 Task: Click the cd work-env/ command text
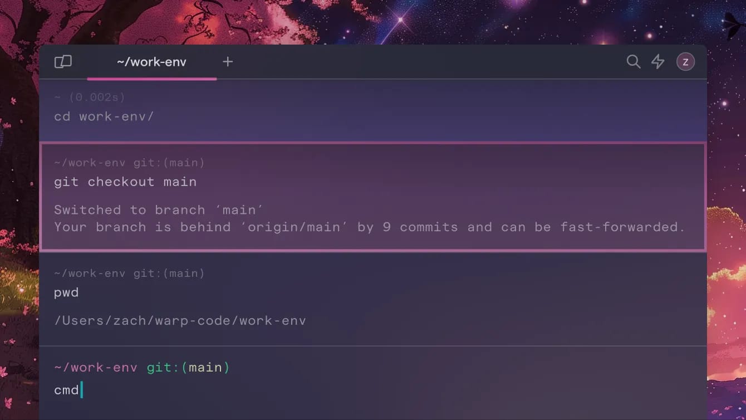pos(104,116)
